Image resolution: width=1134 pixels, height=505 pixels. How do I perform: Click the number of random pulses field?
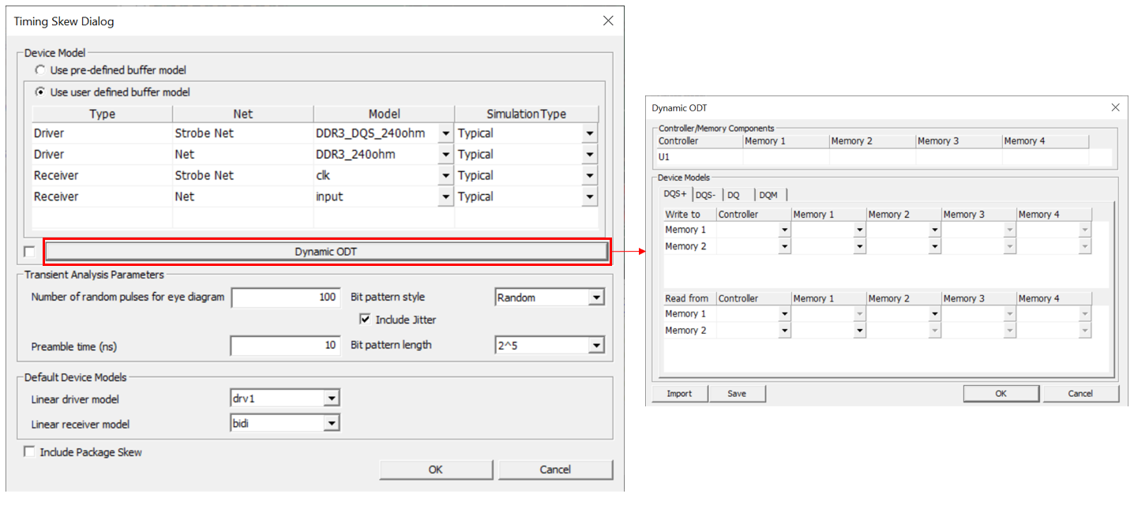(285, 297)
